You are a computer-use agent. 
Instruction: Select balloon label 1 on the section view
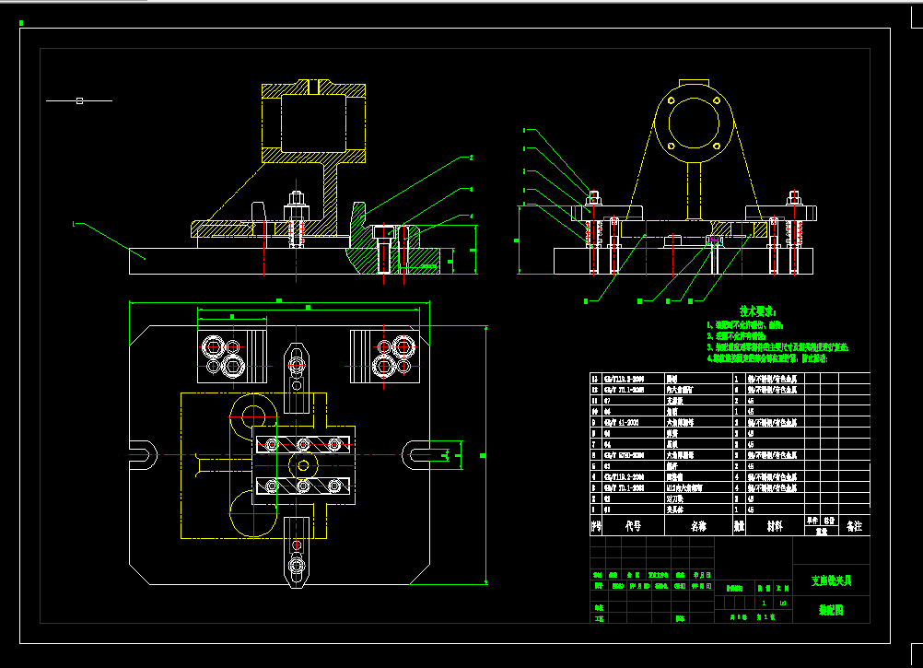point(74,224)
